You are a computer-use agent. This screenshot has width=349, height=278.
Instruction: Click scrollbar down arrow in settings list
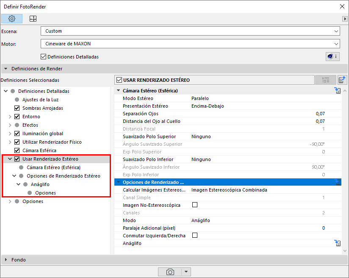pos(345,250)
